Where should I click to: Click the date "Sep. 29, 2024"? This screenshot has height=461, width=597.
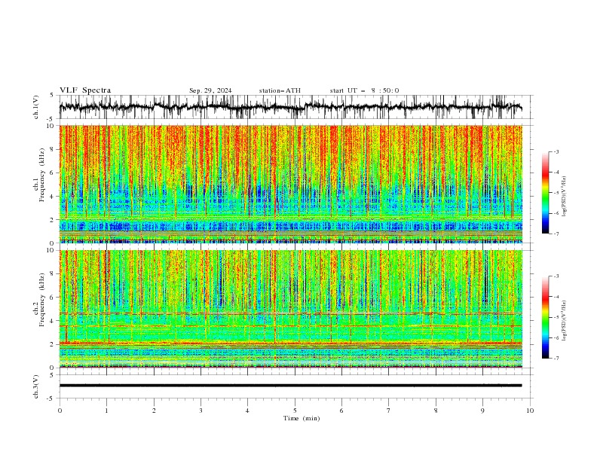pos(210,90)
